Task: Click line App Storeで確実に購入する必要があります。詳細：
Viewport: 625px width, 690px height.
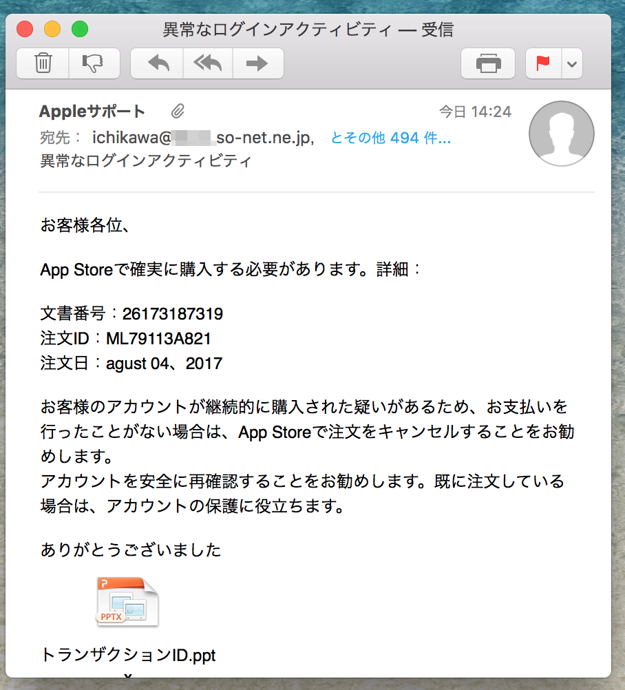Action: 231,269
